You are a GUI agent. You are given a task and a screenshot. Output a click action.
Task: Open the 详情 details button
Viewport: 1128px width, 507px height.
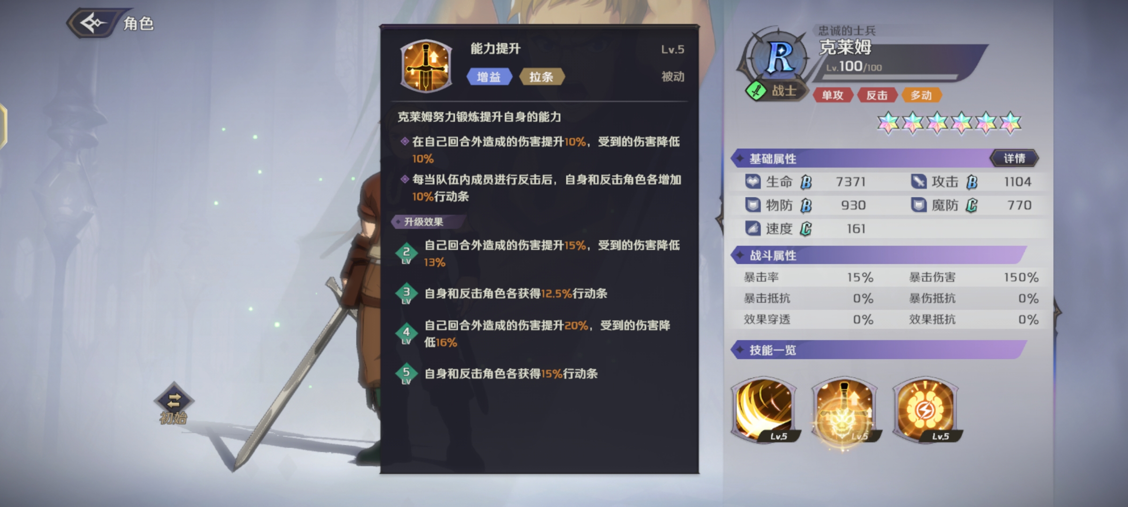click(x=1014, y=159)
